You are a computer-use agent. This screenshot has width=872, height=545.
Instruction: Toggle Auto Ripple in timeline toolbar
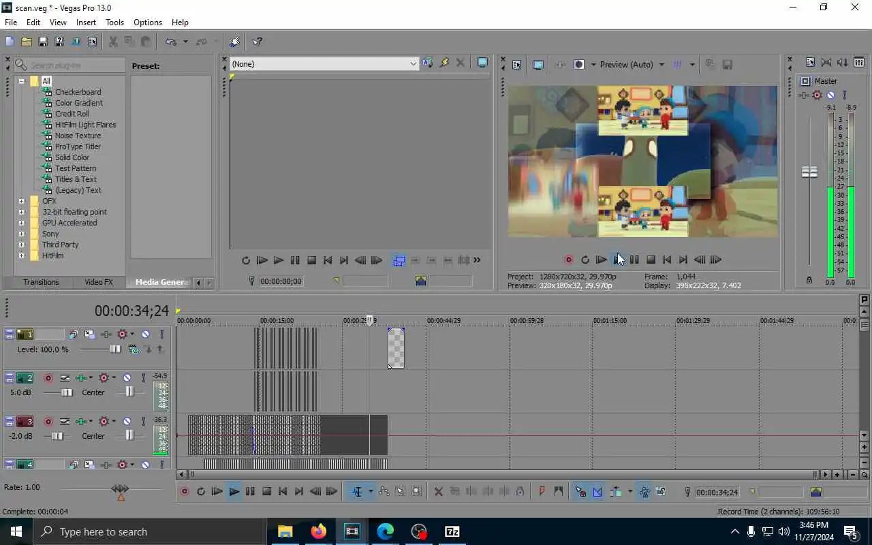(616, 491)
